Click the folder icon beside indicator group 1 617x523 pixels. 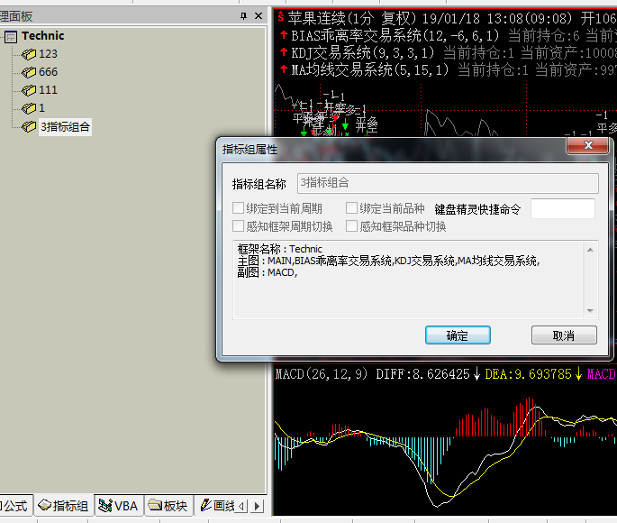(x=29, y=108)
